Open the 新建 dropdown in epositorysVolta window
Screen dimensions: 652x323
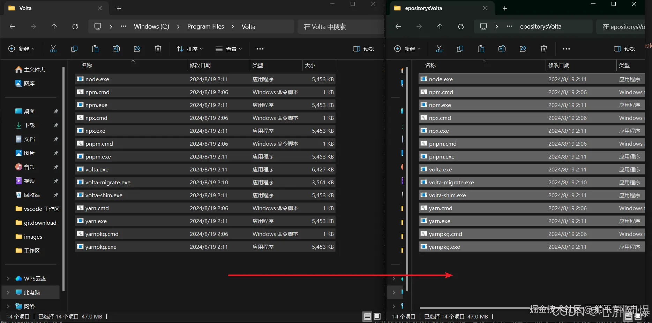point(407,49)
